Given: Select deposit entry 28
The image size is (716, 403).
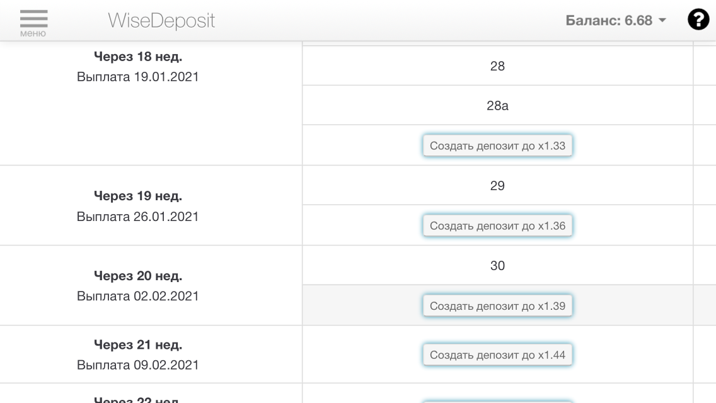Looking at the screenshot, I should (497, 66).
